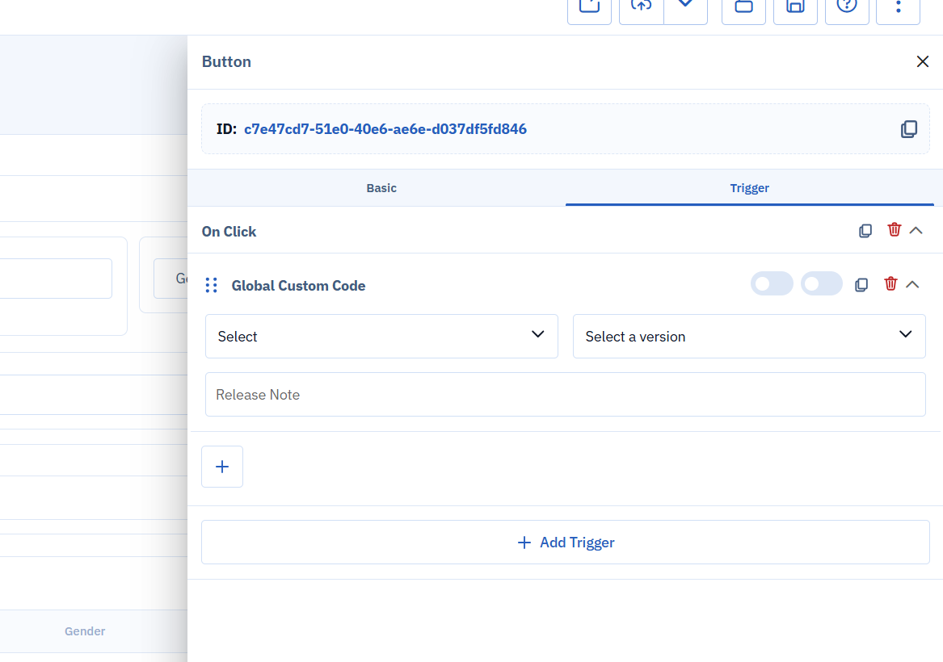The image size is (943, 662).
Task: Select the Trigger tab
Action: point(749,188)
